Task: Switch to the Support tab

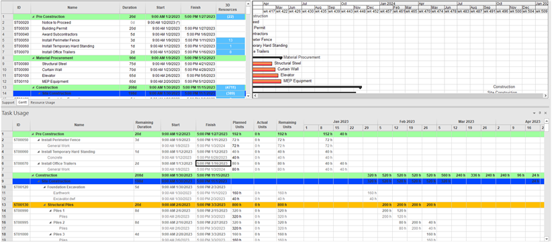Action: pyautogui.click(x=8, y=102)
